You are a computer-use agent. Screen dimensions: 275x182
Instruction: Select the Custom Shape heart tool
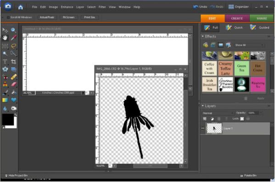(13, 100)
